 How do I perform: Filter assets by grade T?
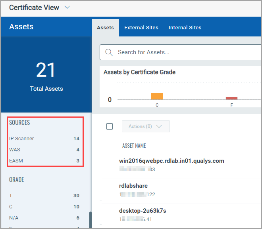(x=11, y=195)
